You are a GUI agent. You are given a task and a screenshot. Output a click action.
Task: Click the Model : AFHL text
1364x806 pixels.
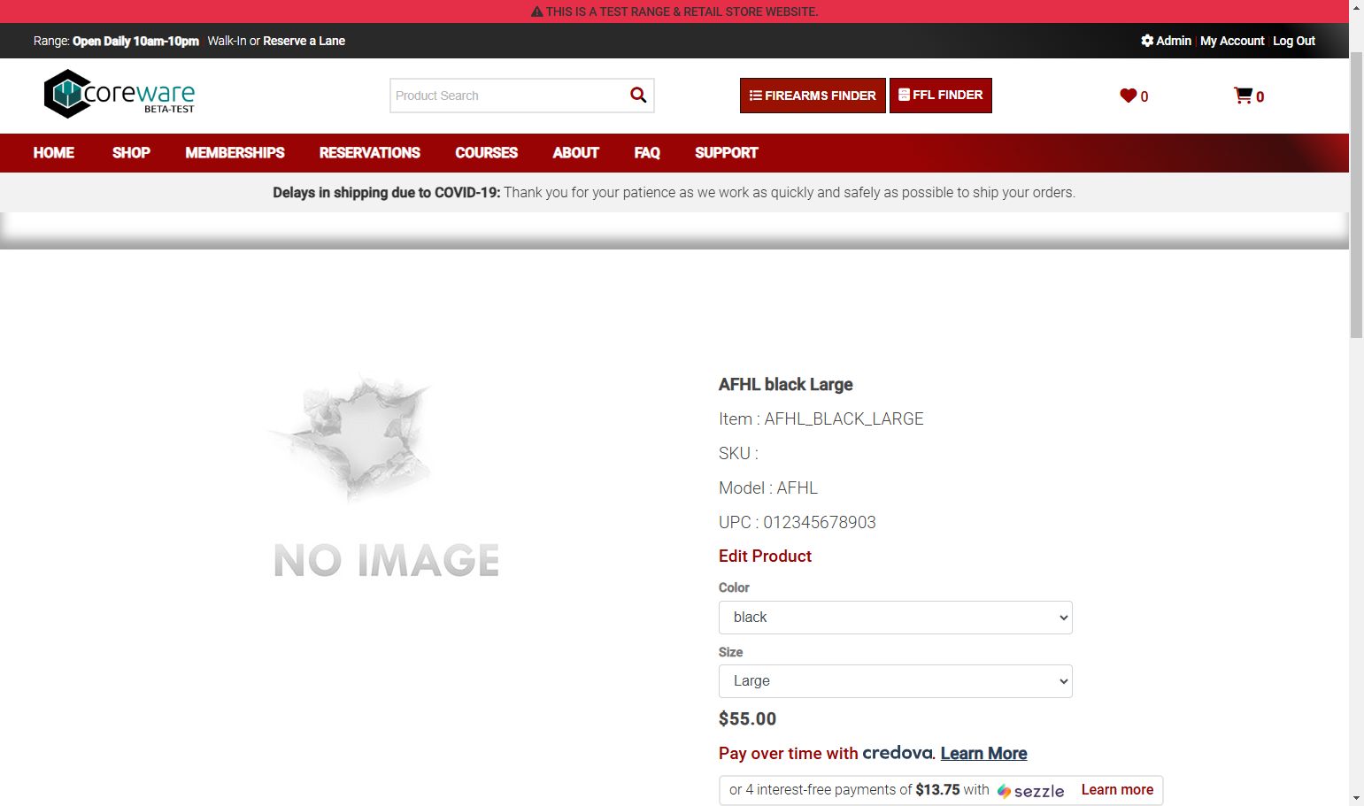tap(768, 488)
